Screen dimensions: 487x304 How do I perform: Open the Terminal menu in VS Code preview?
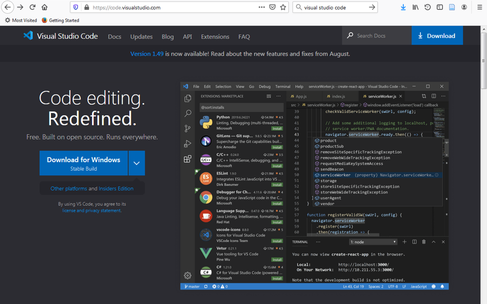(283, 86)
